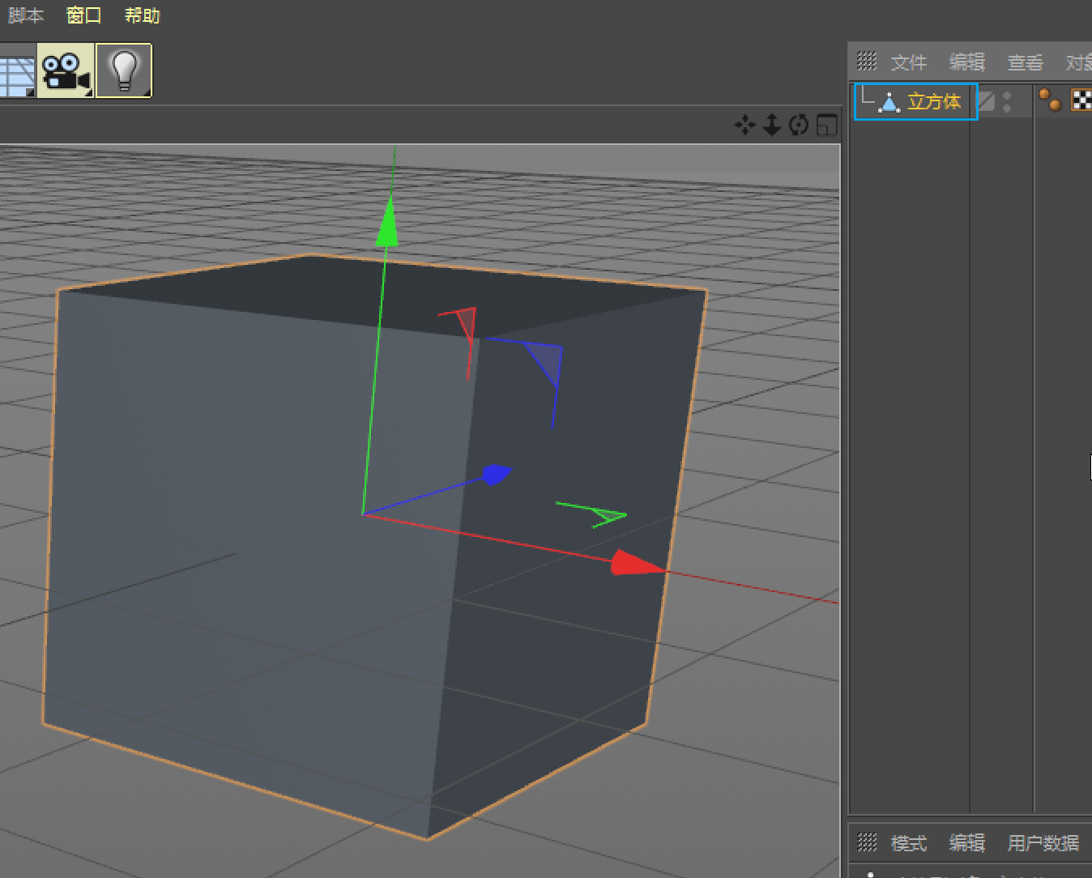Click the polygon object icon beside 立方体
Viewport: 1092px width, 878px height.
[x=889, y=102]
